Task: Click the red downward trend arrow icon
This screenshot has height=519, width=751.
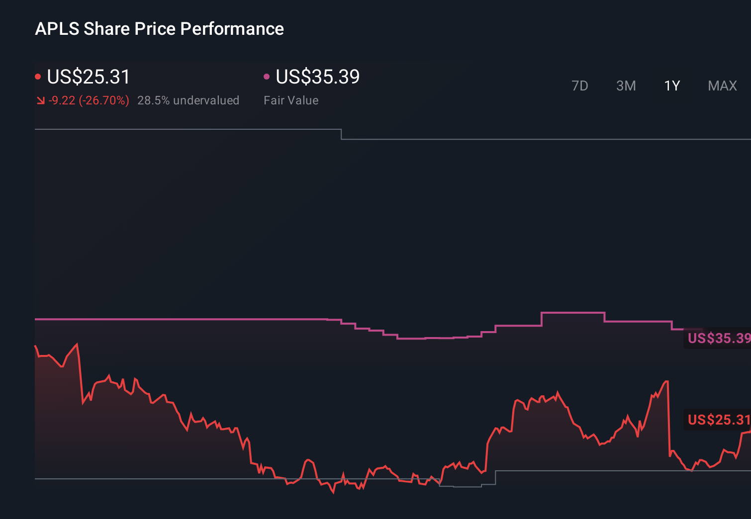Action: (x=41, y=100)
